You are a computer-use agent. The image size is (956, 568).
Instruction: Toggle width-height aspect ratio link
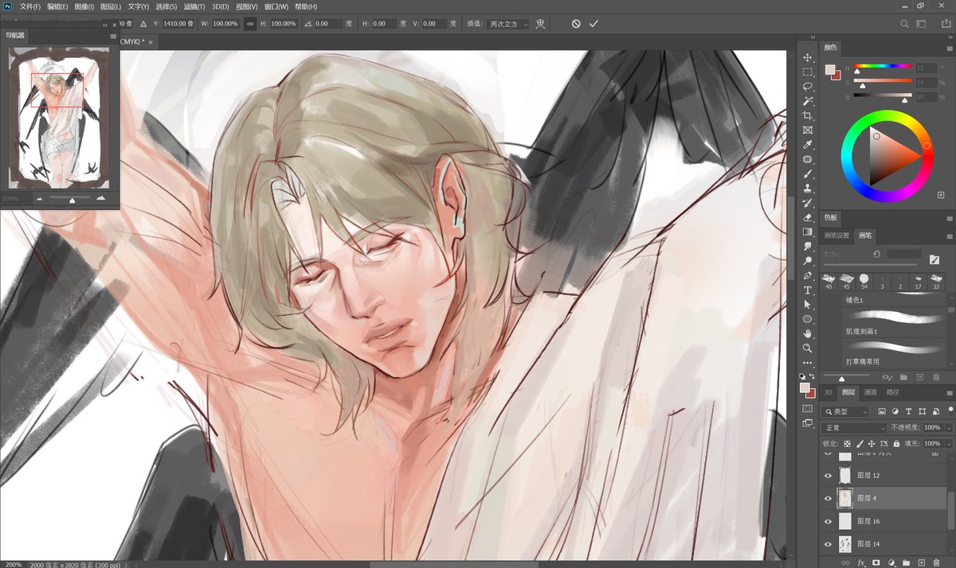pos(250,24)
